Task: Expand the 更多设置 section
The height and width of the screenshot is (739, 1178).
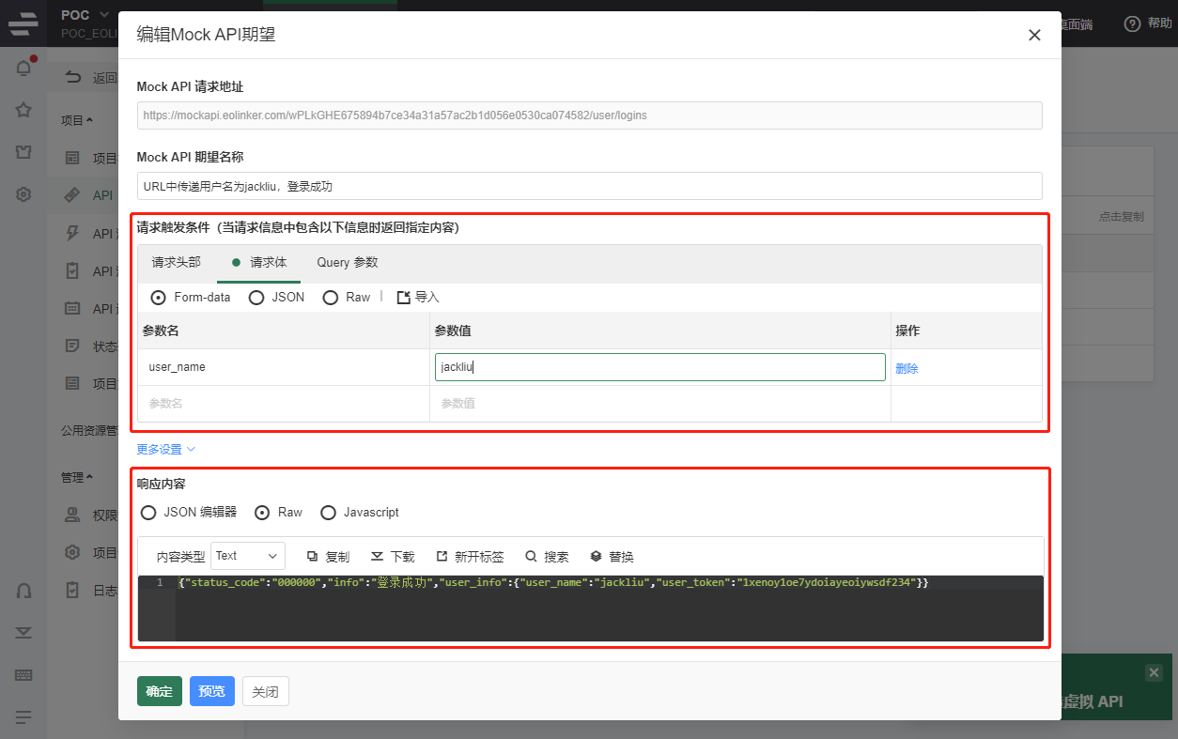Action: tap(158, 449)
